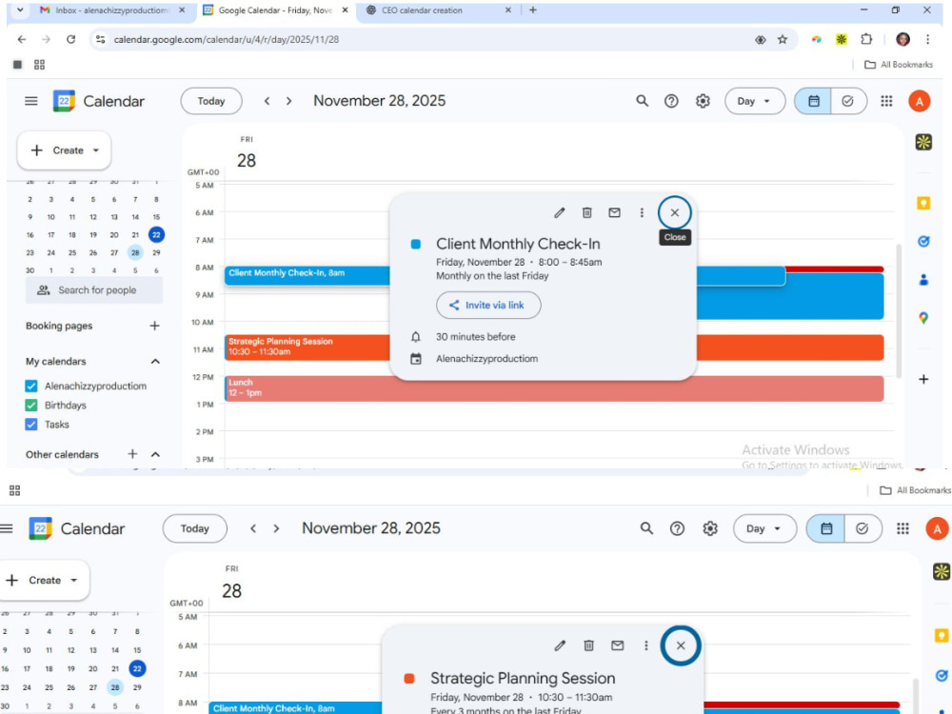Viewport: 952px width, 714px height.
Task: Open All Bookmarks folder in upper bookmarks bar
Action: [898, 65]
